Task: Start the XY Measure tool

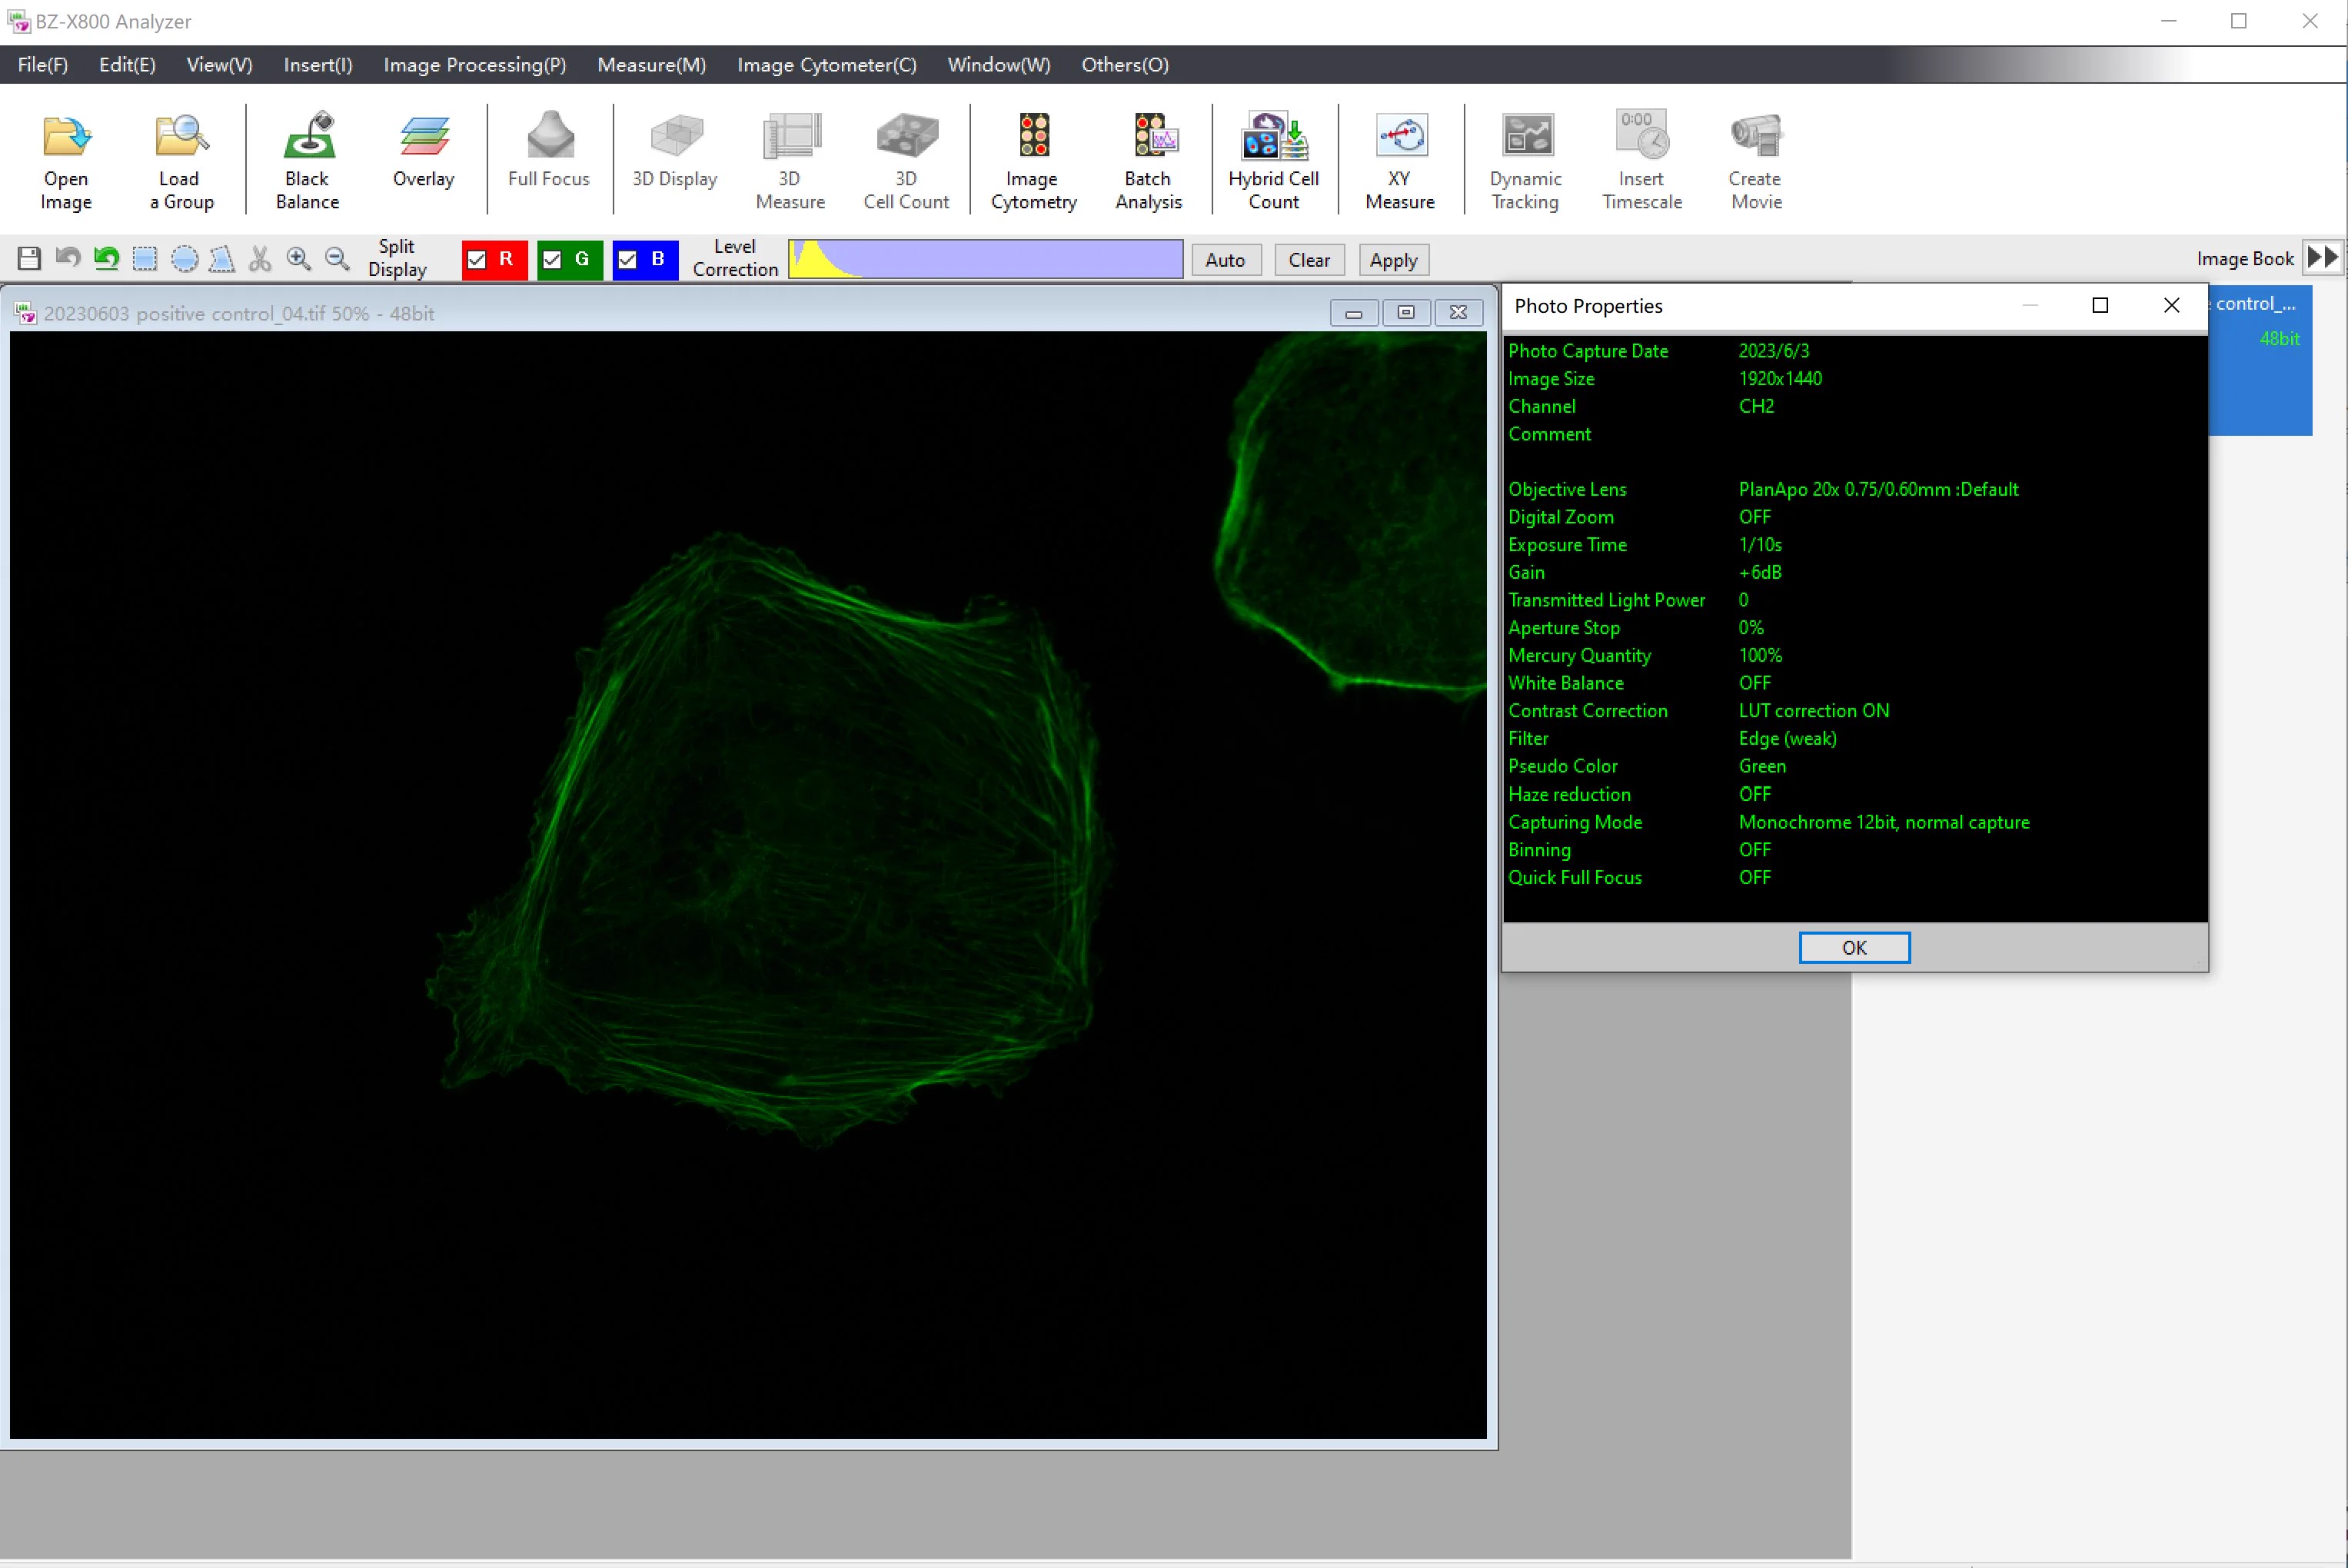Action: pyautogui.click(x=1400, y=160)
